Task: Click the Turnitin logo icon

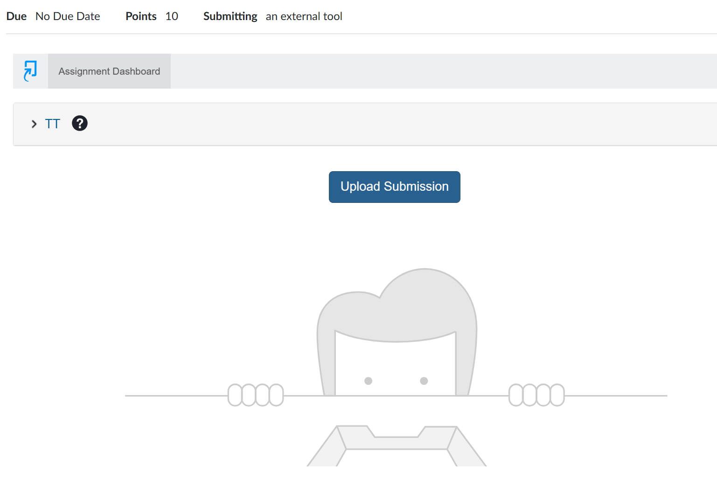Action: [30, 71]
